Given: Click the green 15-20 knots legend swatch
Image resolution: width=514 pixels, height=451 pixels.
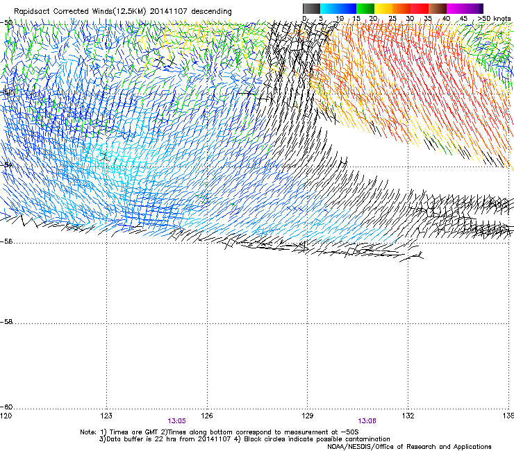Looking at the screenshot, I should 365,8.
